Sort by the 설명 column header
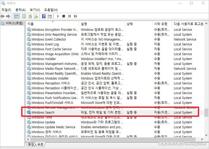Viewport: 209px width, 149px height. pos(102,24)
